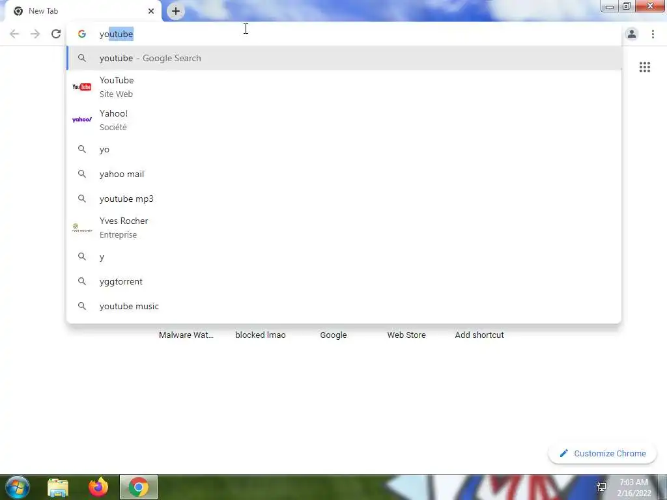The image size is (667, 500).
Task: Reload the page with the refresh icon
Action: pyautogui.click(x=56, y=34)
